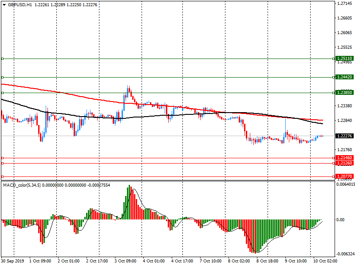Click the 3 Oct 09:00 time axis label
Screen dimensions: 355x266
[125, 261]
